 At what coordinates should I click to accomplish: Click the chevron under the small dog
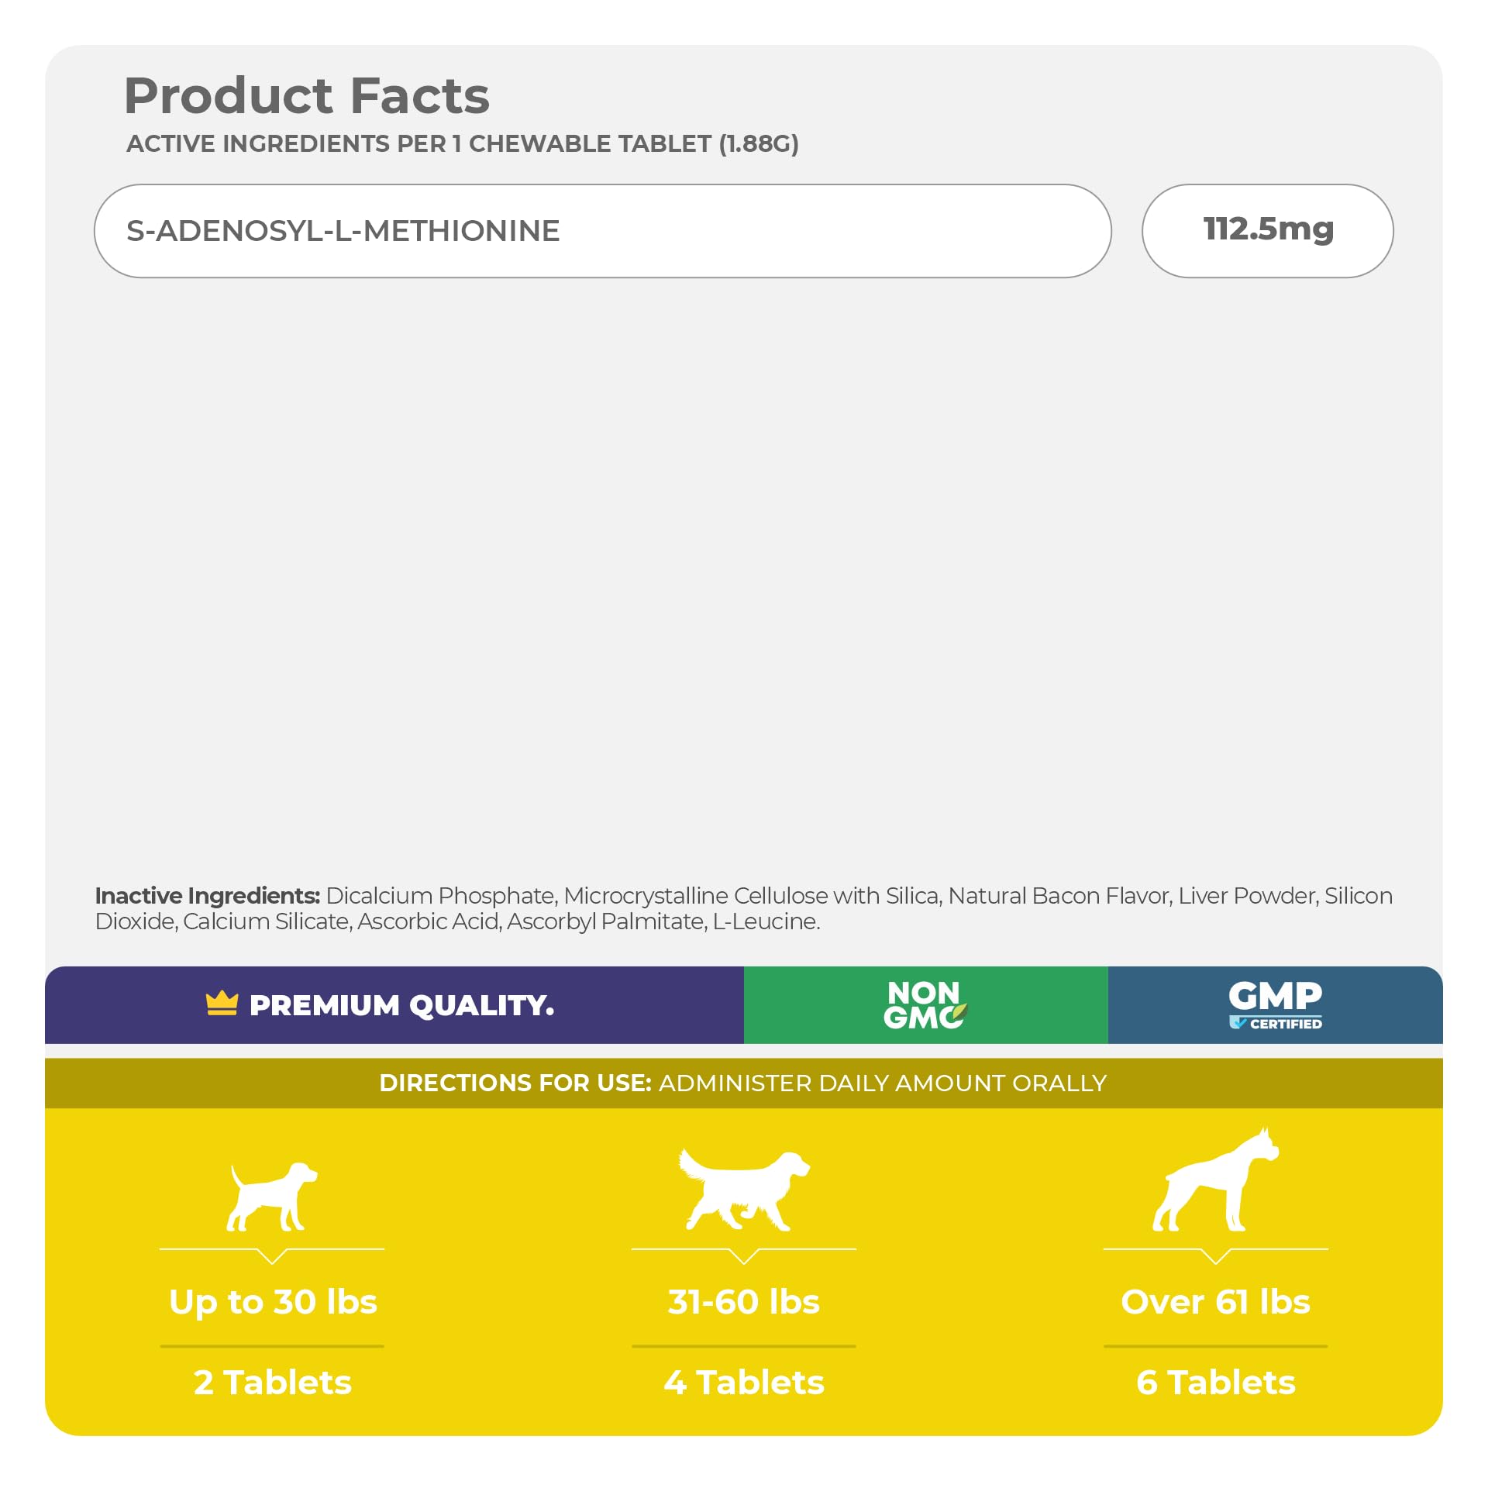coord(272,1255)
